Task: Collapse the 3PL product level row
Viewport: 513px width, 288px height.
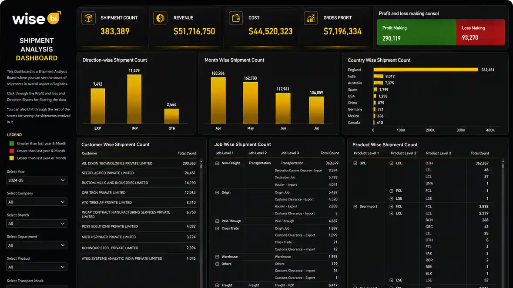Action: [355, 163]
